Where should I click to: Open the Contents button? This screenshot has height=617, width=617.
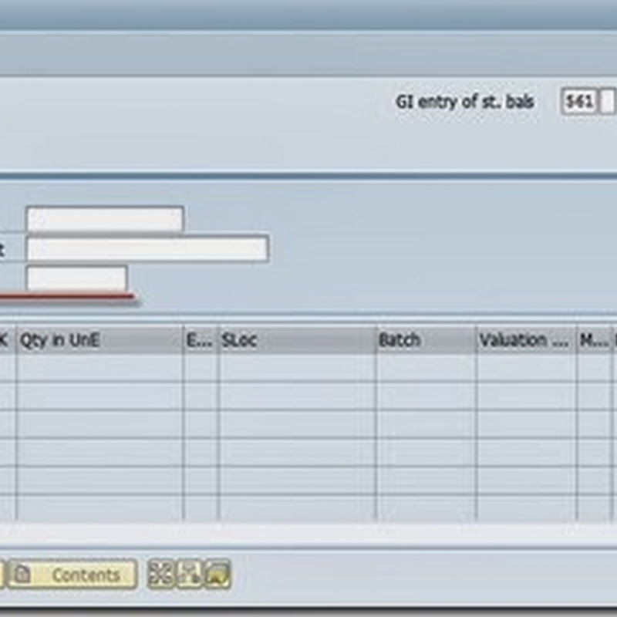[x=72, y=575]
